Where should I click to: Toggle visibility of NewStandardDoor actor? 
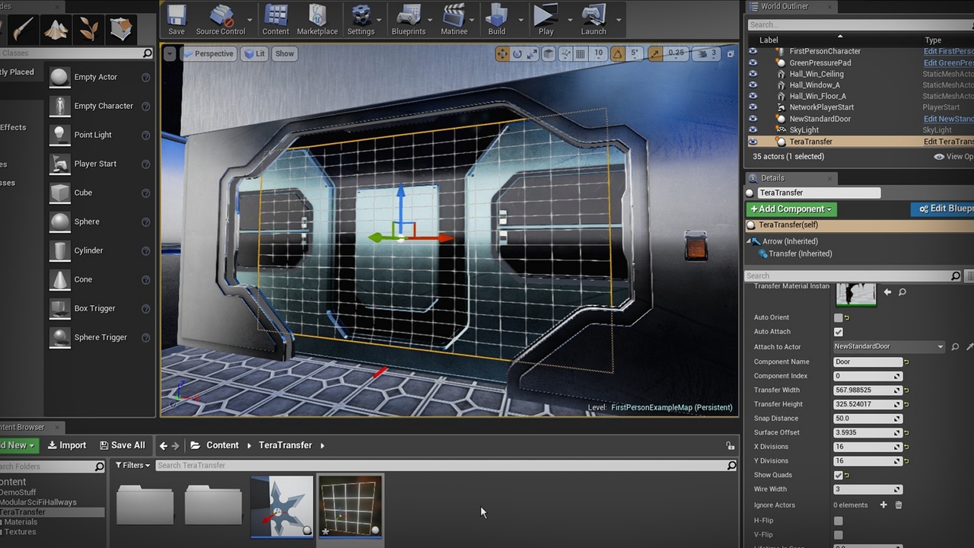point(753,119)
